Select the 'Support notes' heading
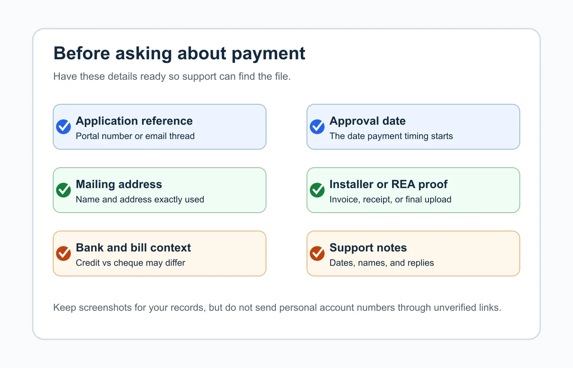This screenshot has width=573, height=368. coord(368,248)
